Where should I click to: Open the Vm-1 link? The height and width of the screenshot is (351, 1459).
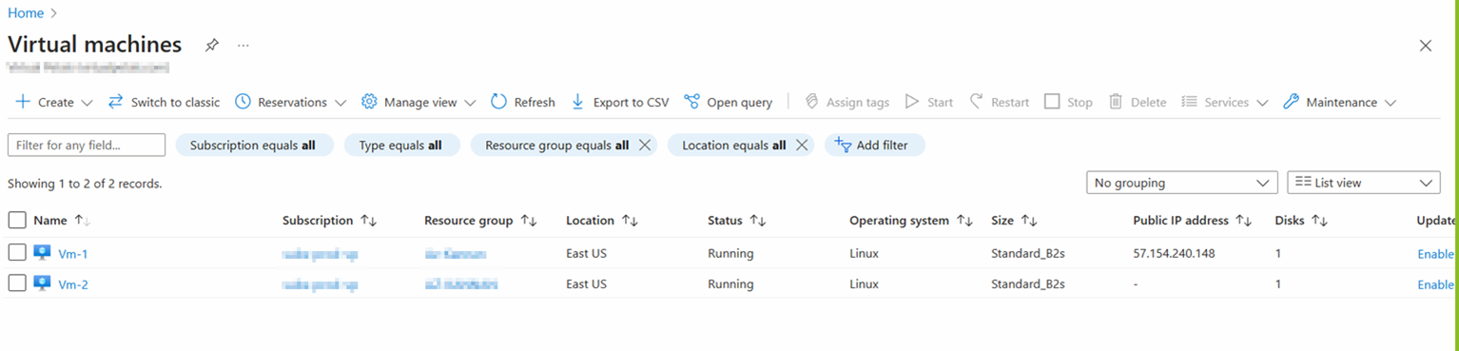point(73,254)
